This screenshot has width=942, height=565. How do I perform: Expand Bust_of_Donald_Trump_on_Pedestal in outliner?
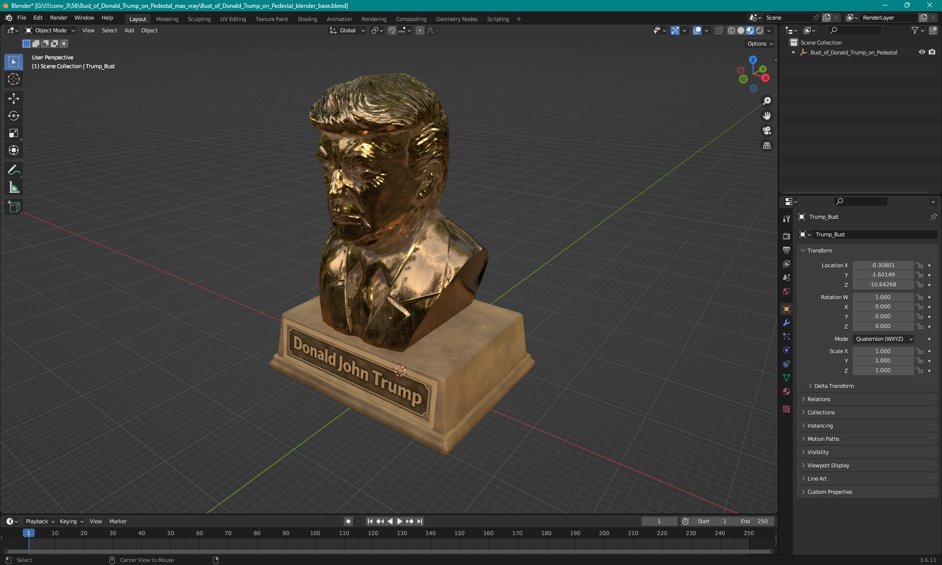794,52
